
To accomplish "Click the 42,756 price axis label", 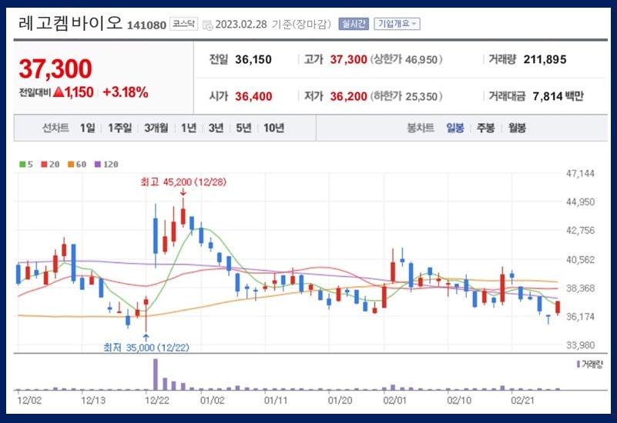I will 580,231.
